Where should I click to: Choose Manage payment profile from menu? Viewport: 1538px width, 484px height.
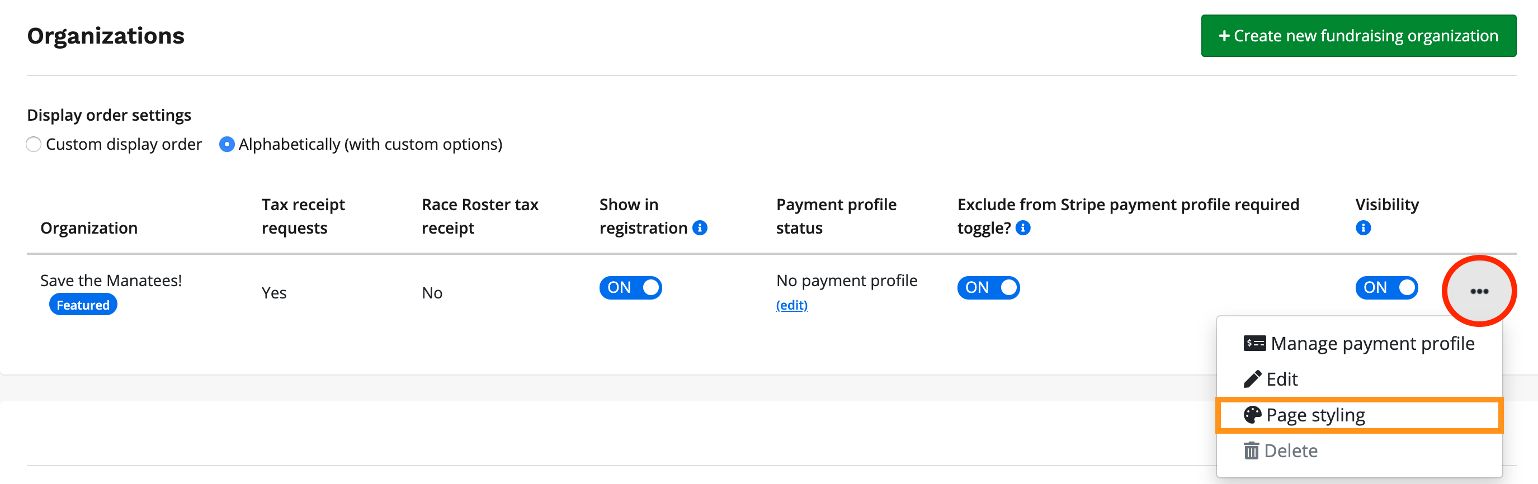[1372, 343]
